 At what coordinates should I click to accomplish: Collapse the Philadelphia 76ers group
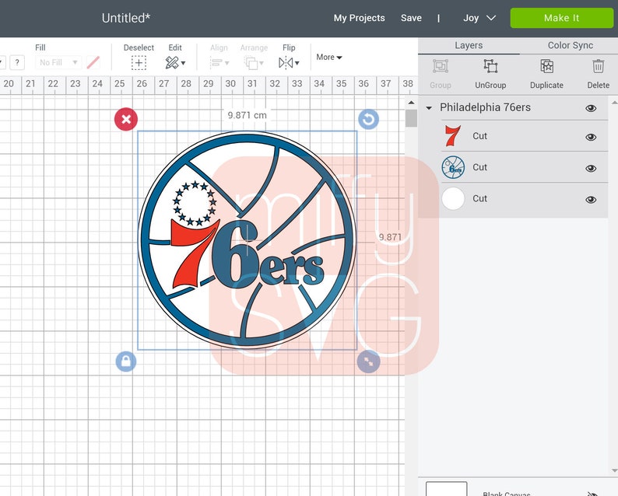coord(429,108)
